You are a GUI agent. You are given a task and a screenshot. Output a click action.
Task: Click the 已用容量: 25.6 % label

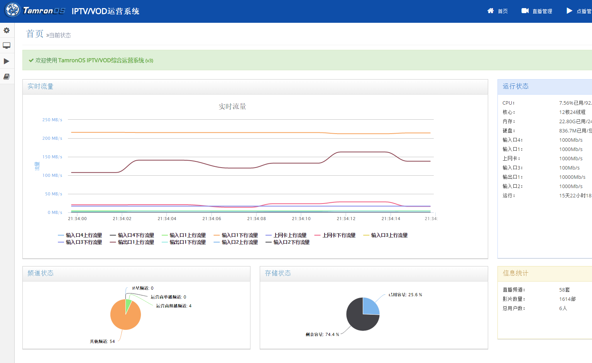[x=405, y=295]
